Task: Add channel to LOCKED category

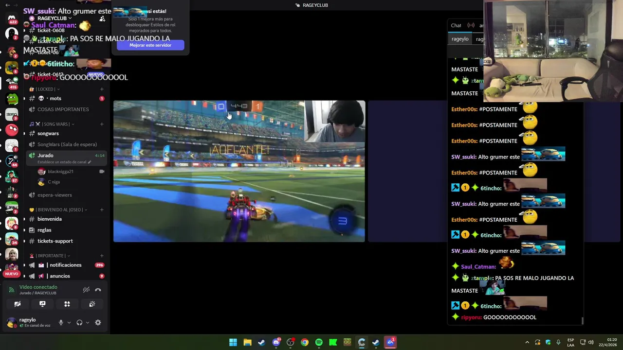Action: 102,89
